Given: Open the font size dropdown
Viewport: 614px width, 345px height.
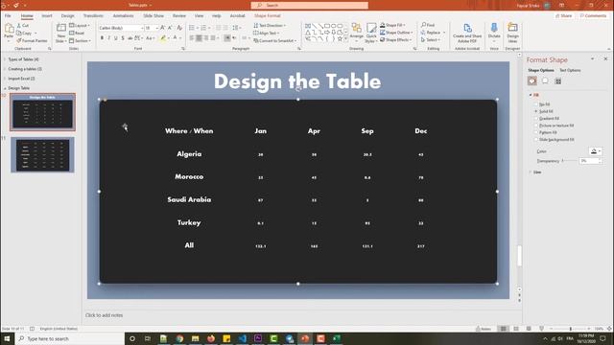Looking at the screenshot, I should [x=157, y=28].
